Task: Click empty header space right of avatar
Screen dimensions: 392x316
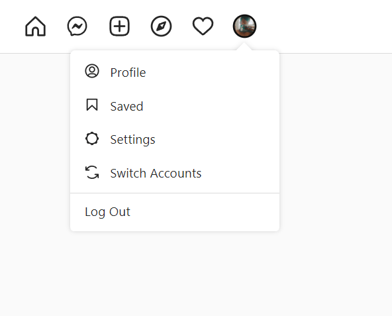Action: tap(325, 26)
